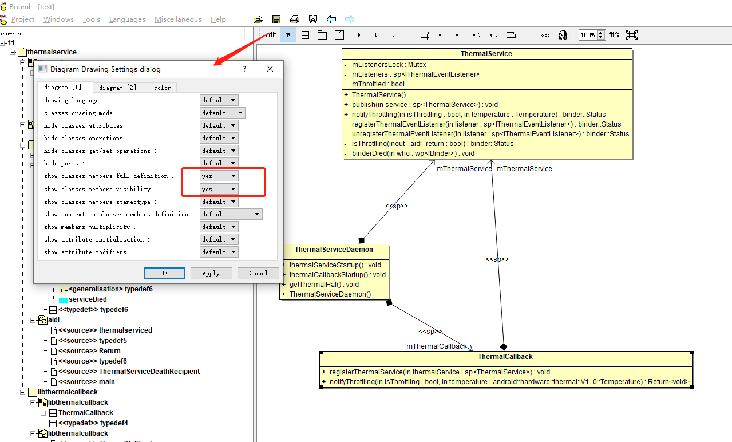This screenshot has width=732, height=442.
Task: Open show classes members full definition dropdown
Action: [219, 176]
